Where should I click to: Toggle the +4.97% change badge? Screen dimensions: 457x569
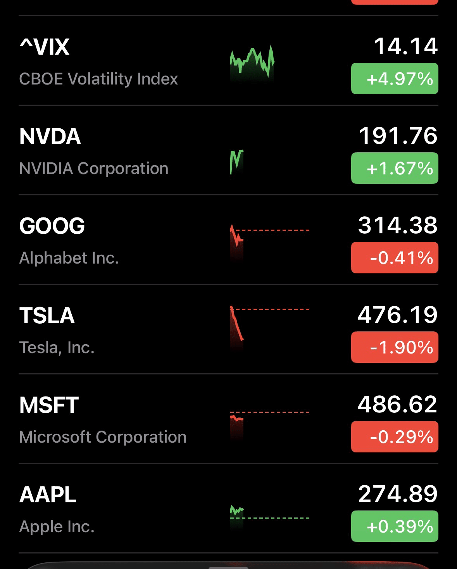[x=395, y=79]
